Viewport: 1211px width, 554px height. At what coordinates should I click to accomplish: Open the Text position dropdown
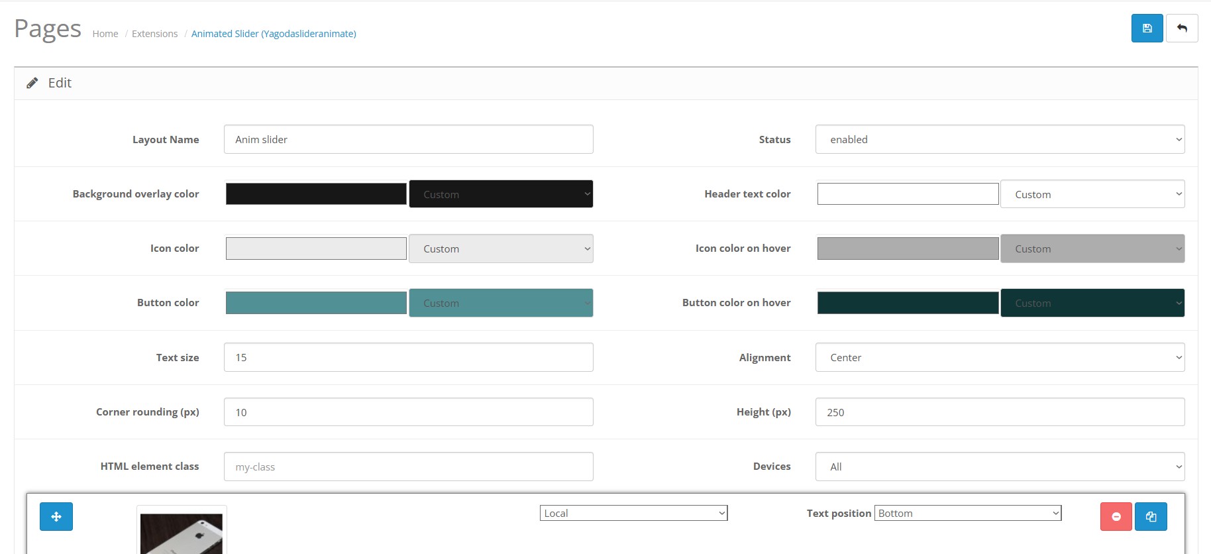pos(968,514)
